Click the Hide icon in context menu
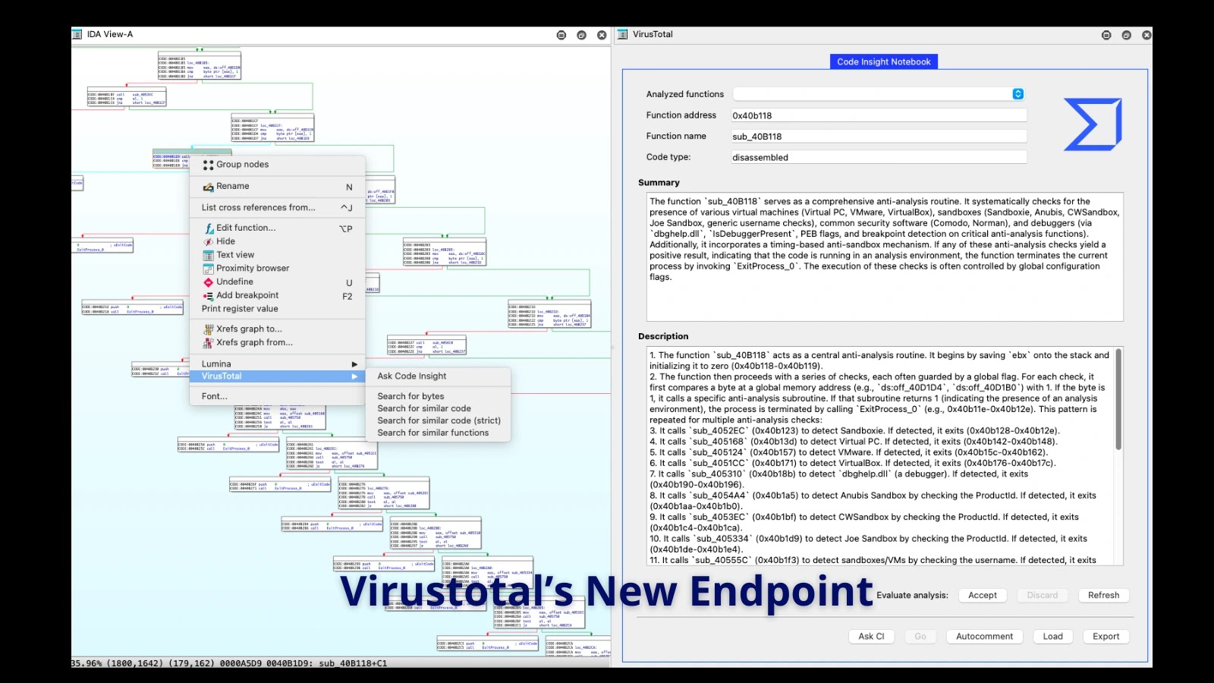The width and height of the screenshot is (1214, 683). (209, 241)
